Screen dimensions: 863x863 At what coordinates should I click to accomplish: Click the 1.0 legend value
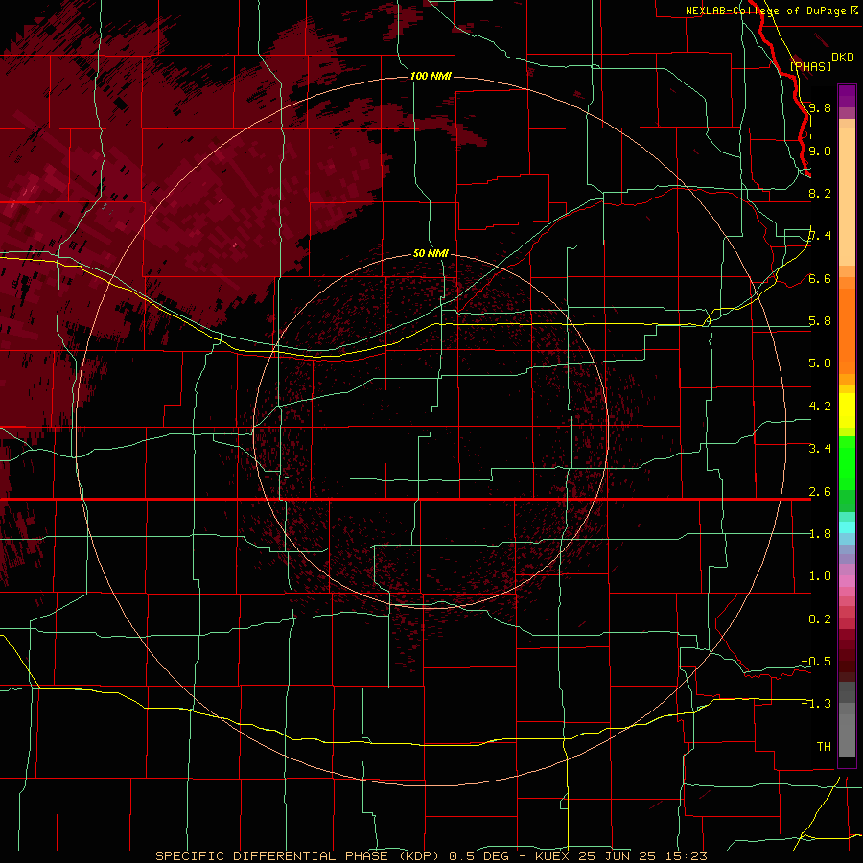coord(820,576)
